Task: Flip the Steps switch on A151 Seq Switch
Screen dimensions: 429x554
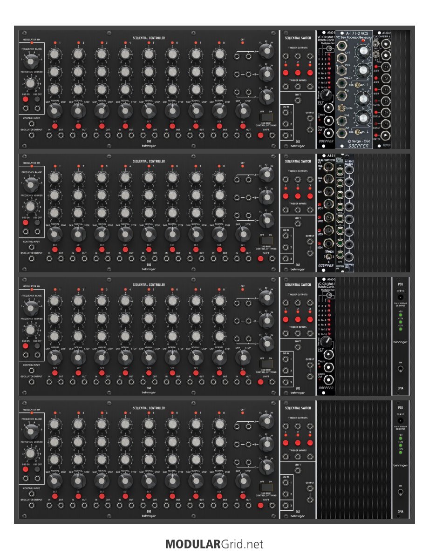Action: click(329, 257)
